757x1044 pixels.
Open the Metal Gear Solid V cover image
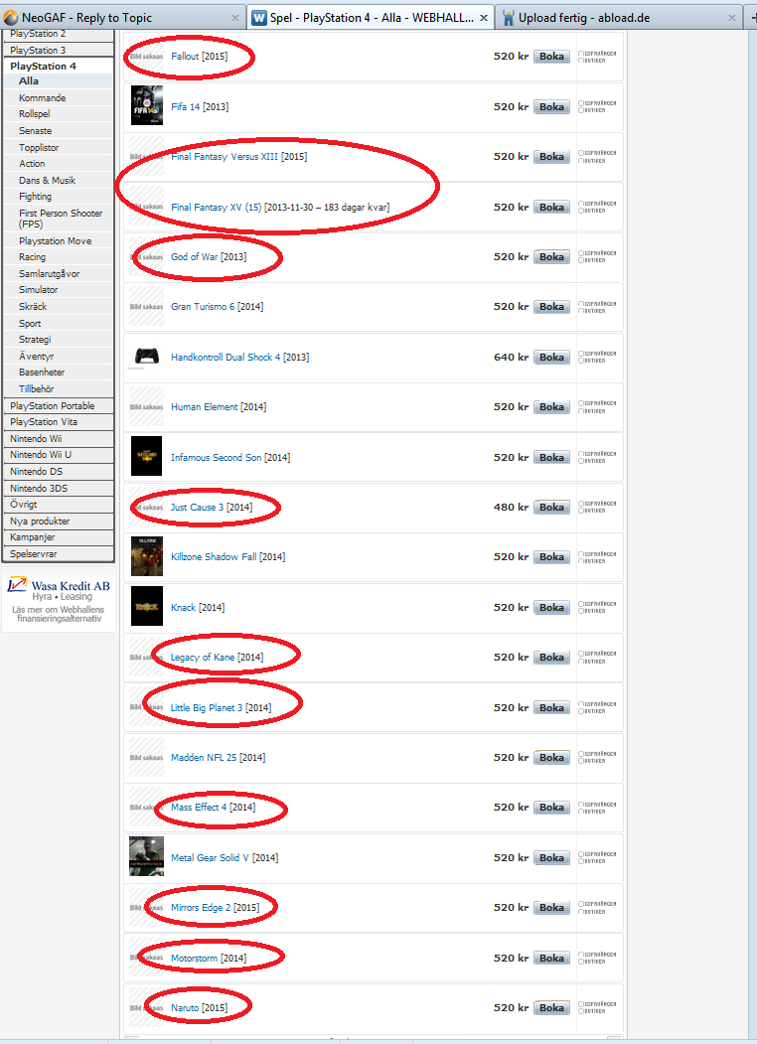point(146,856)
